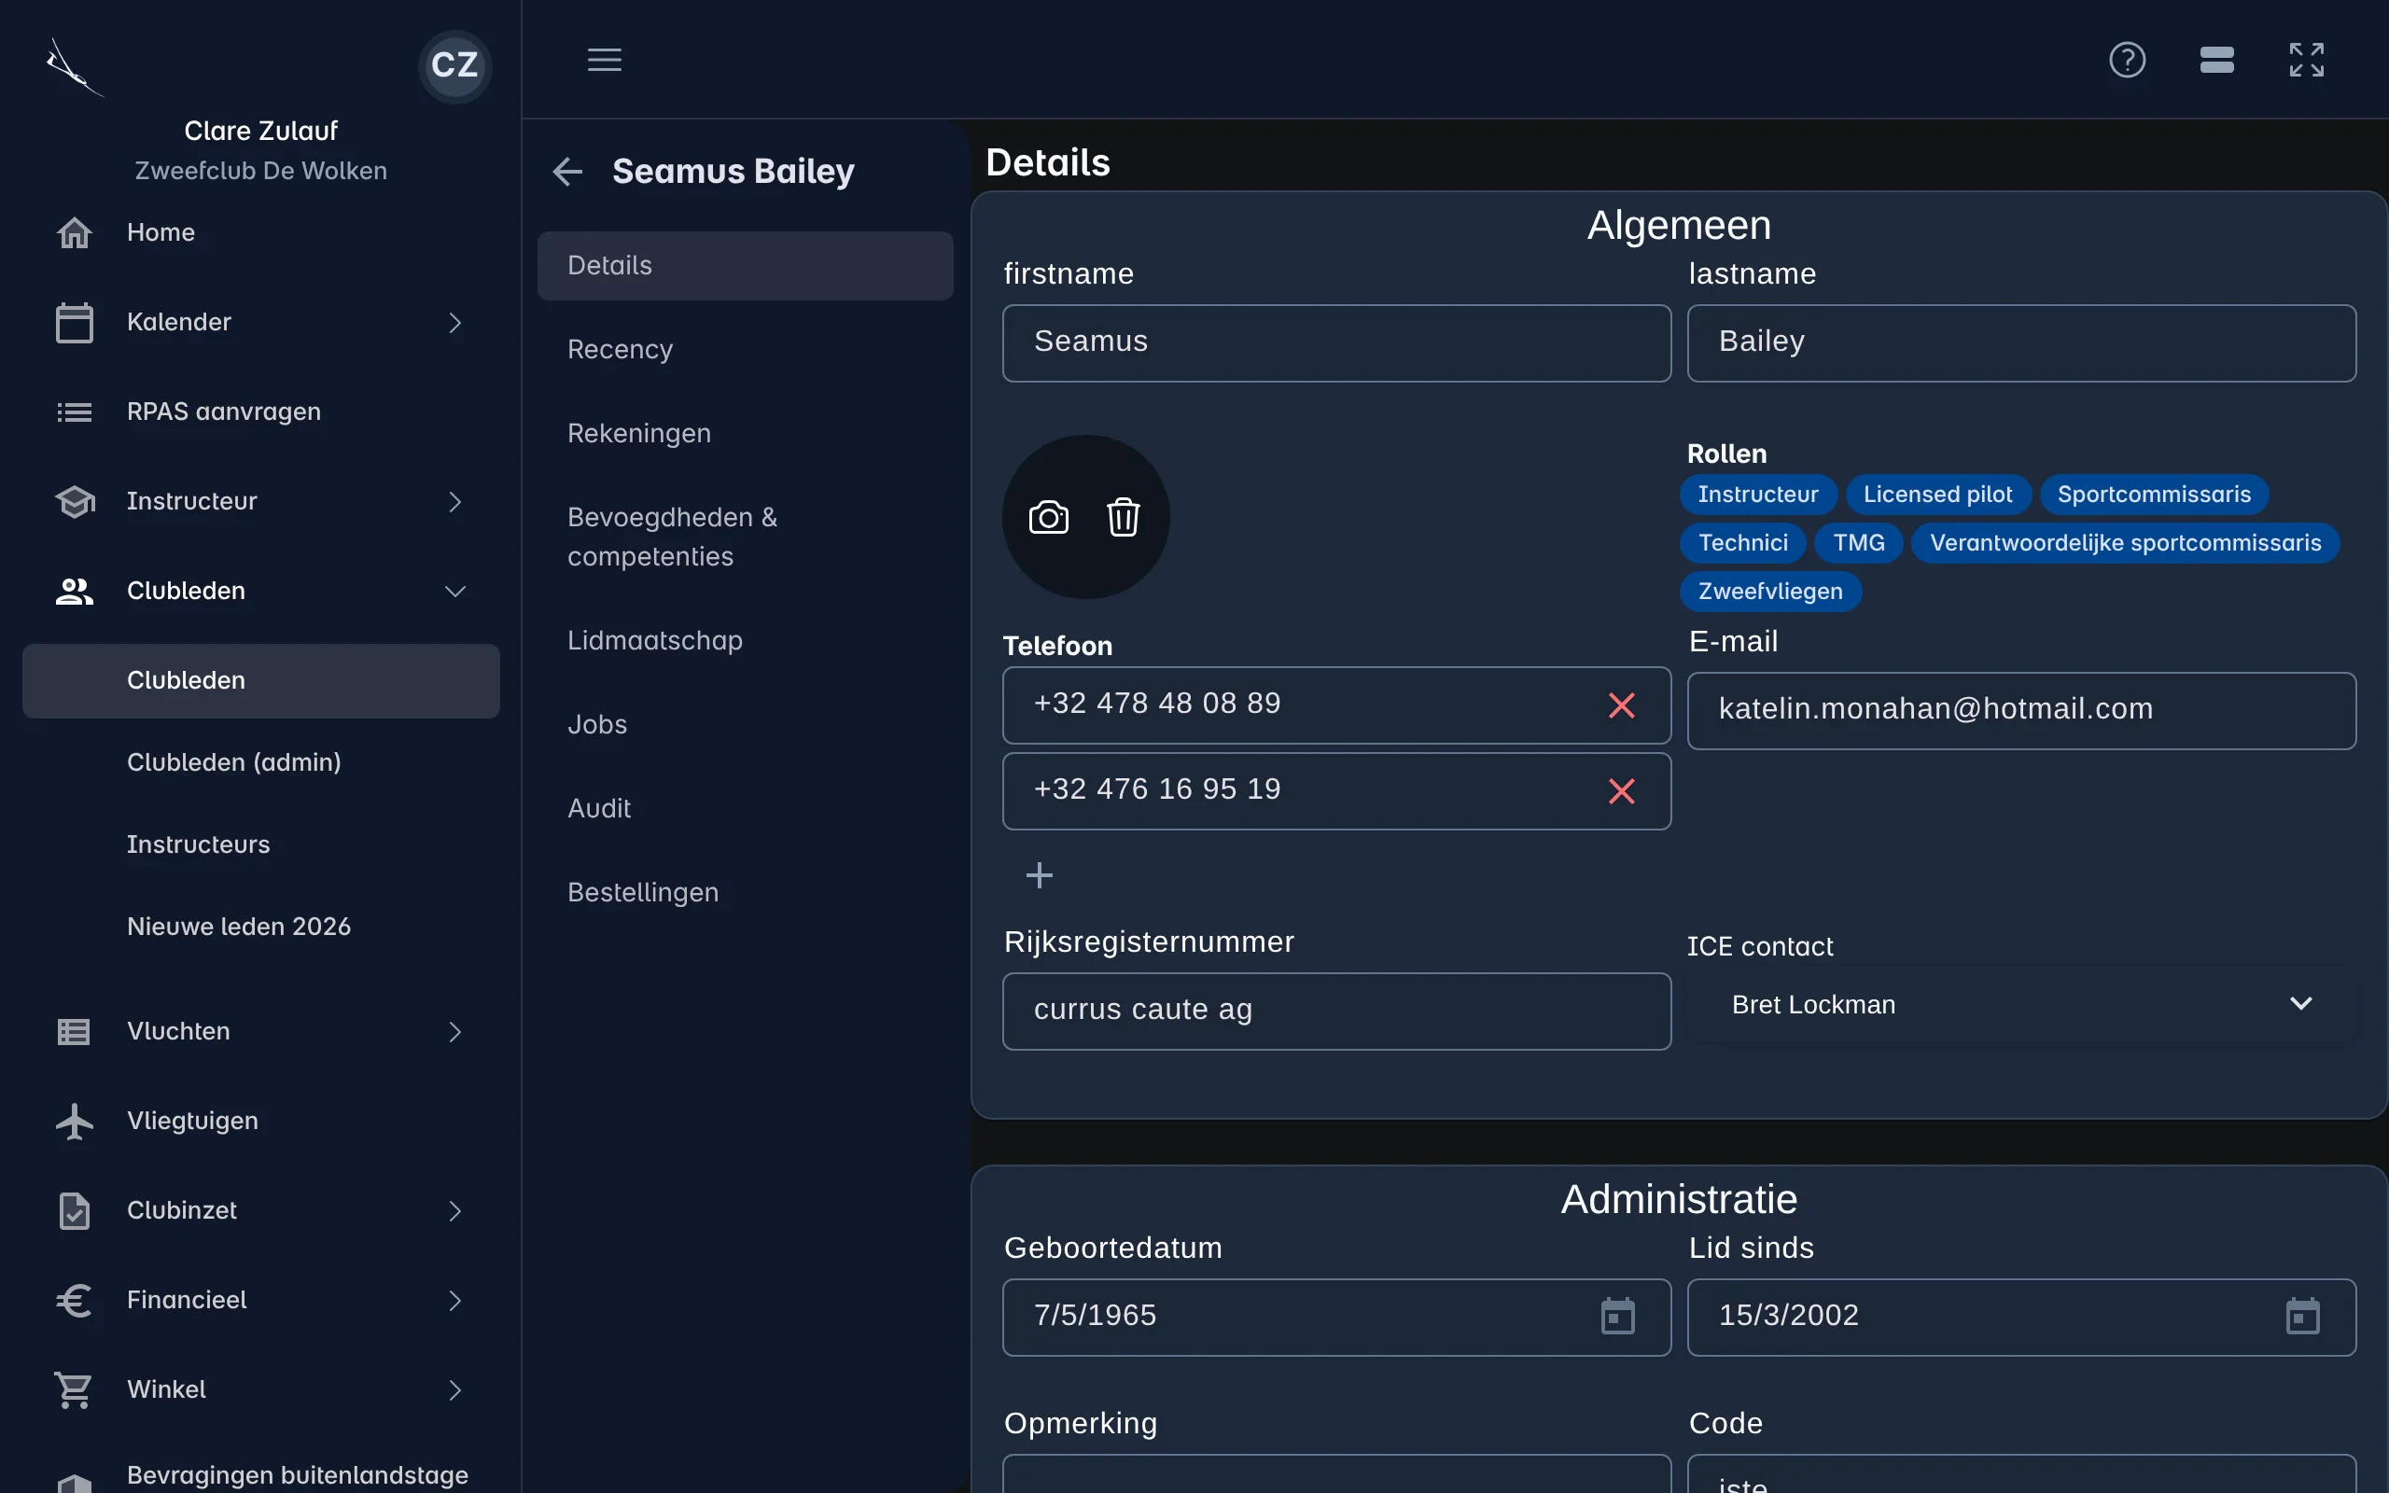Expand the Kalender sidebar section
This screenshot has width=2389, height=1493.
click(x=260, y=323)
